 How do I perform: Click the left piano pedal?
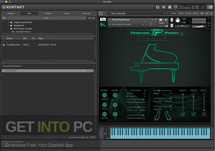tap(157, 115)
